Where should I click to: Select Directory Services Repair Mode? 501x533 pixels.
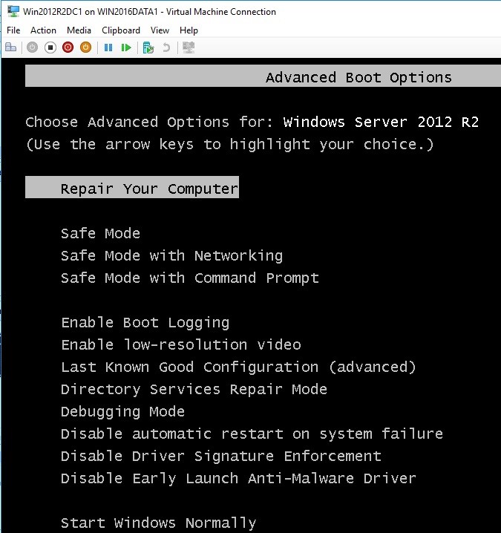point(194,389)
